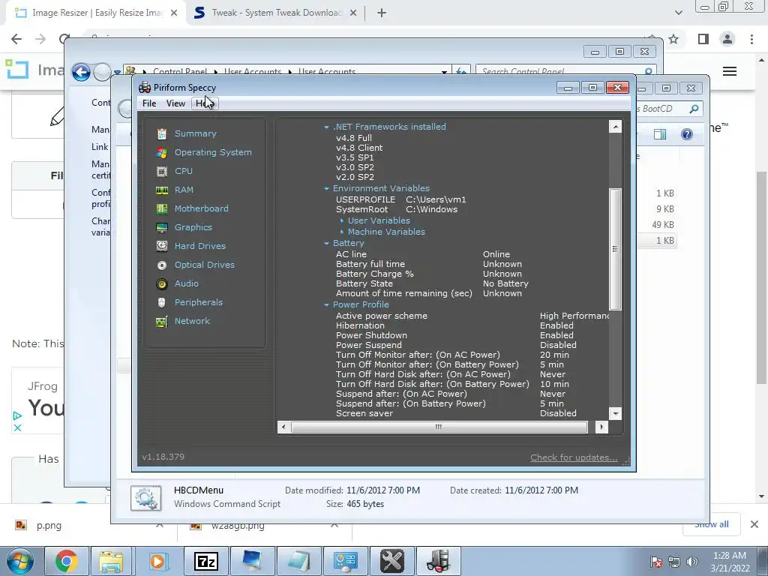Click the Active power scheme row
Viewport: 768px width, 576px height.
tap(472, 316)
